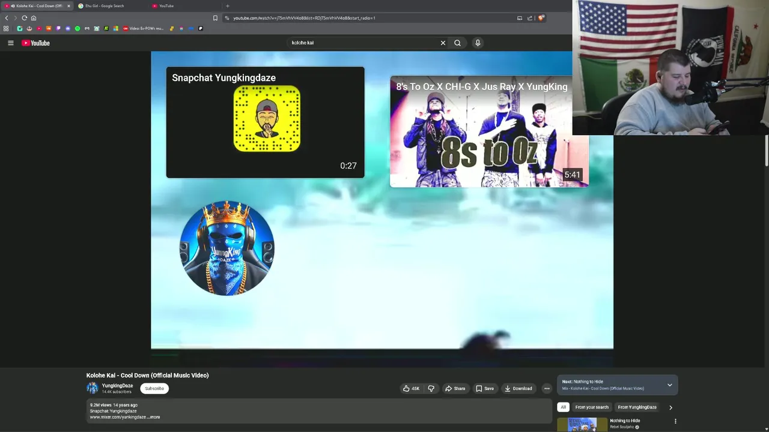769x432 pixels.
Task: Go back with the browser back arrow
Action: pyautogui.click(x=7, y=17)
